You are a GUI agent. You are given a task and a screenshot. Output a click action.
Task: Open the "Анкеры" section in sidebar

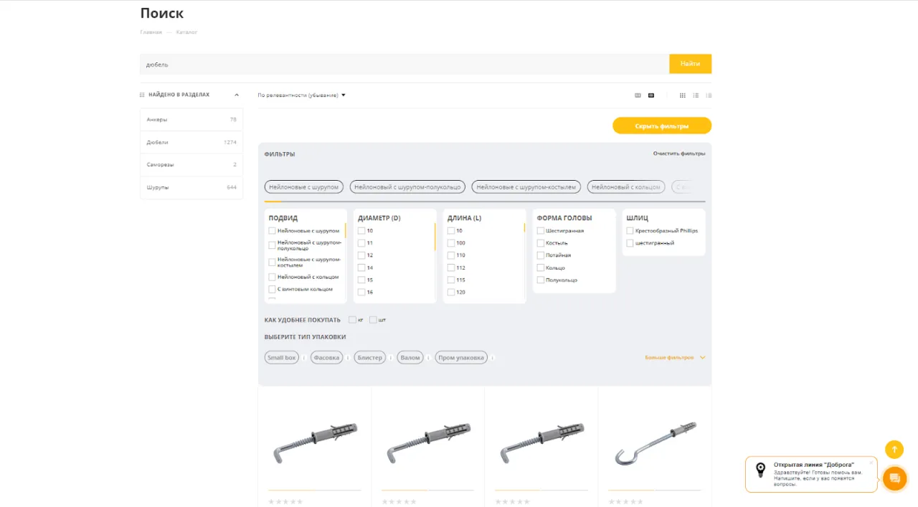click(x=191, y=120)
